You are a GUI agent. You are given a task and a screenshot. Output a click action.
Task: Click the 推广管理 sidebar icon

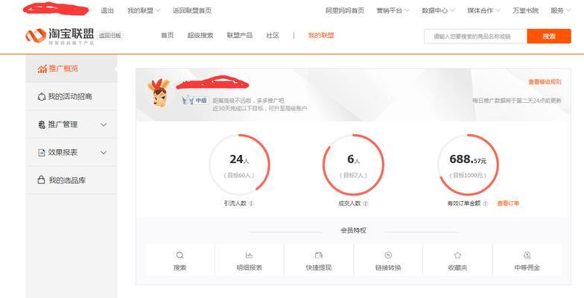point(42,125)
